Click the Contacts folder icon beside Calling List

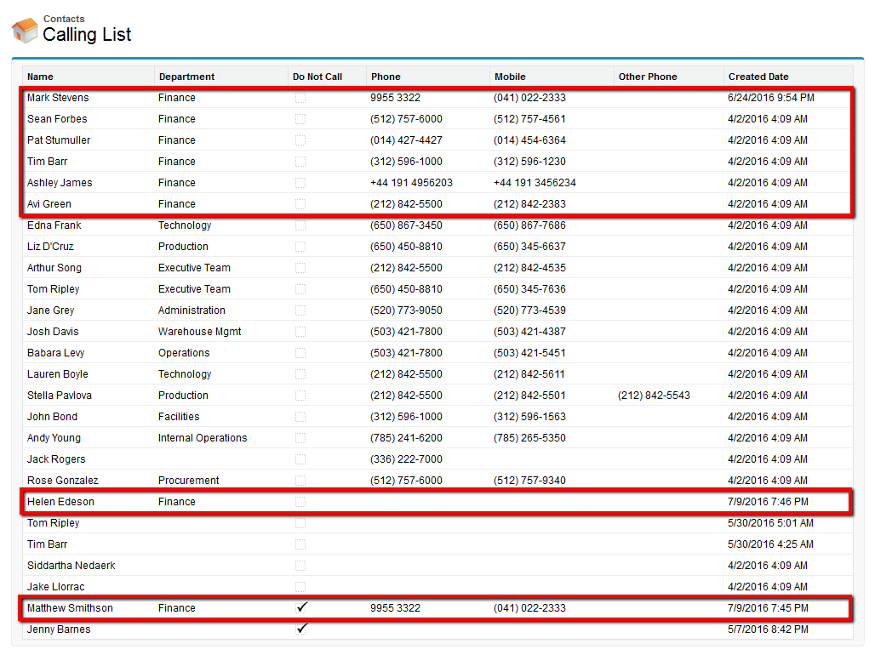[x=24, y=31]
